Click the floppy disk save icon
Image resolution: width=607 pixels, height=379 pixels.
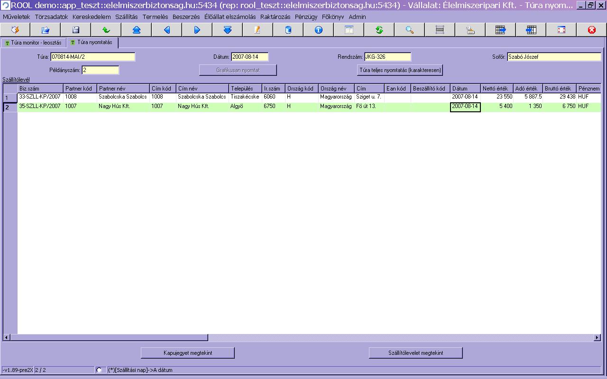(76, 30)
